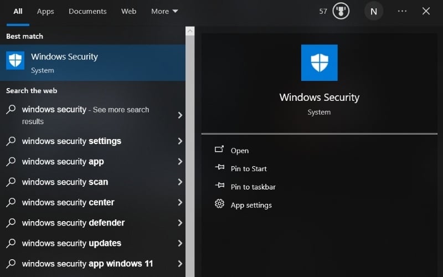Switch to the Web tab
The width and height of the screenshot is (443, 277).
[128, 11]
